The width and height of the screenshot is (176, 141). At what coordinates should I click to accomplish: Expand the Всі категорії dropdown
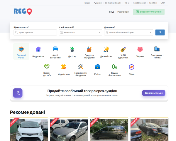pyautogui.click(x=80, y=32)
